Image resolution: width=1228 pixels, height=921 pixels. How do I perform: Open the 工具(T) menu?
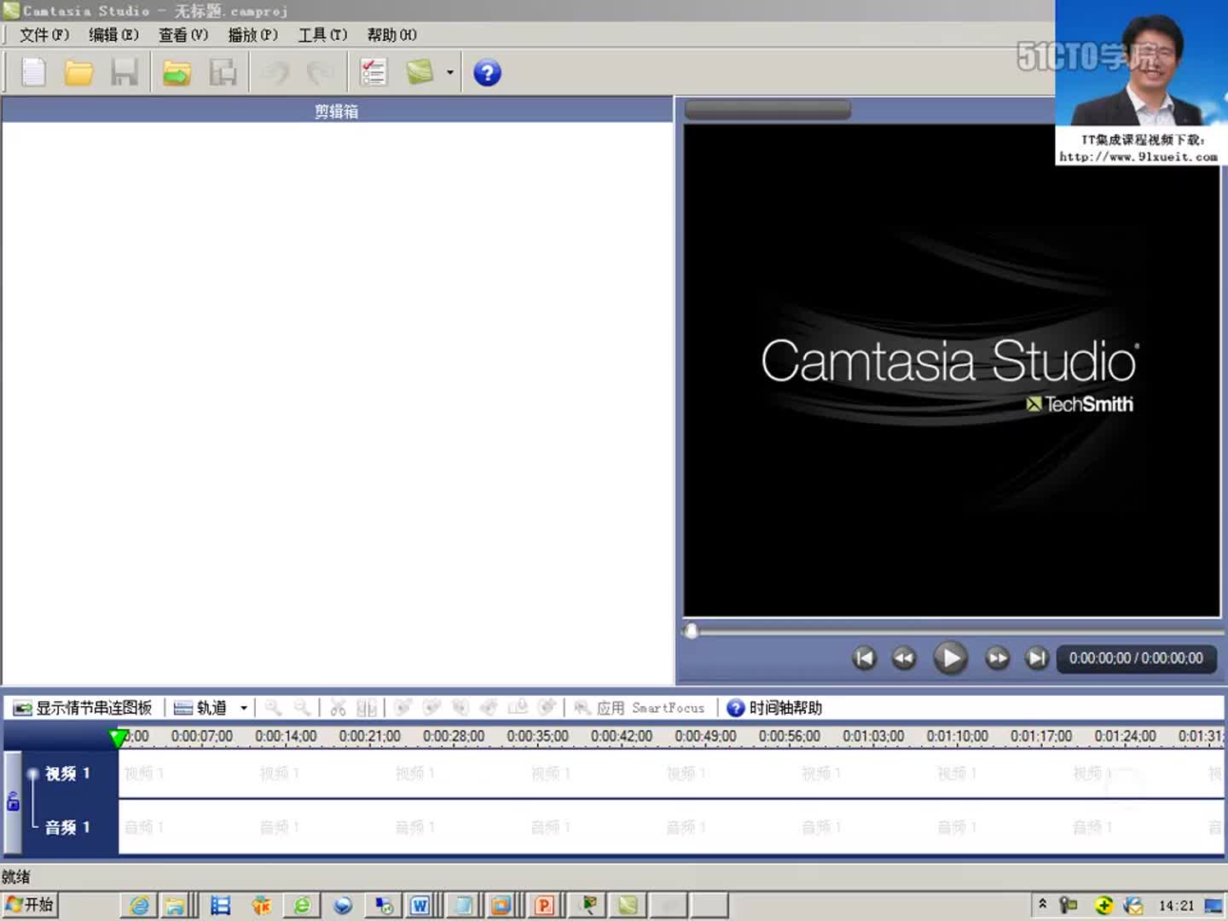coord(322,35)
